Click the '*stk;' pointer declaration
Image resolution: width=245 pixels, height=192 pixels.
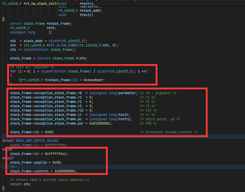point(51,28)
